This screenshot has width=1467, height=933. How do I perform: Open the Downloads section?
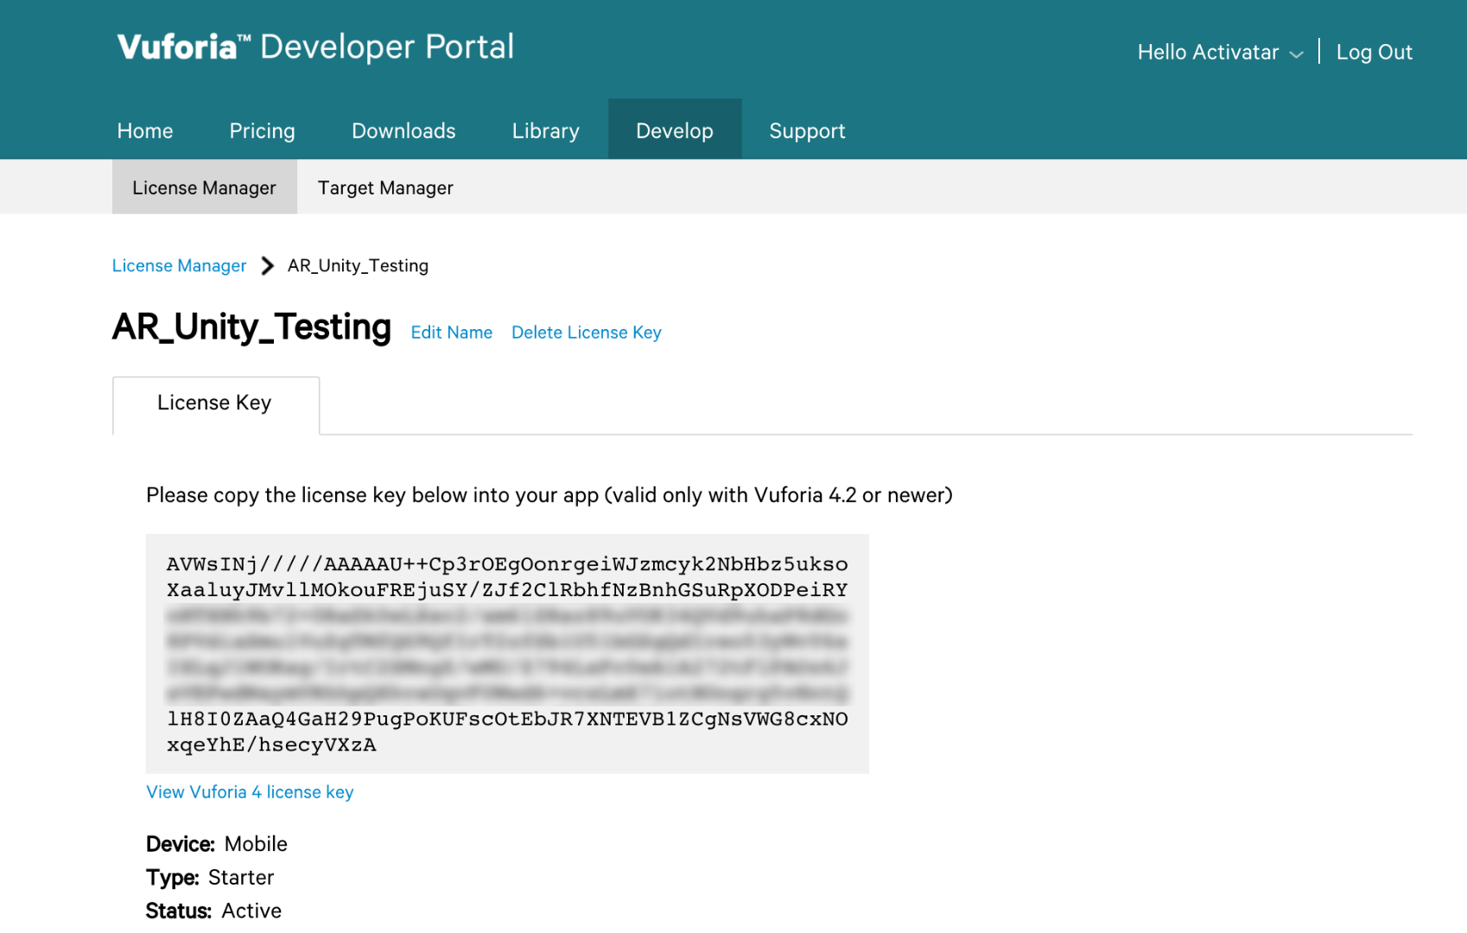pos(403,130)
